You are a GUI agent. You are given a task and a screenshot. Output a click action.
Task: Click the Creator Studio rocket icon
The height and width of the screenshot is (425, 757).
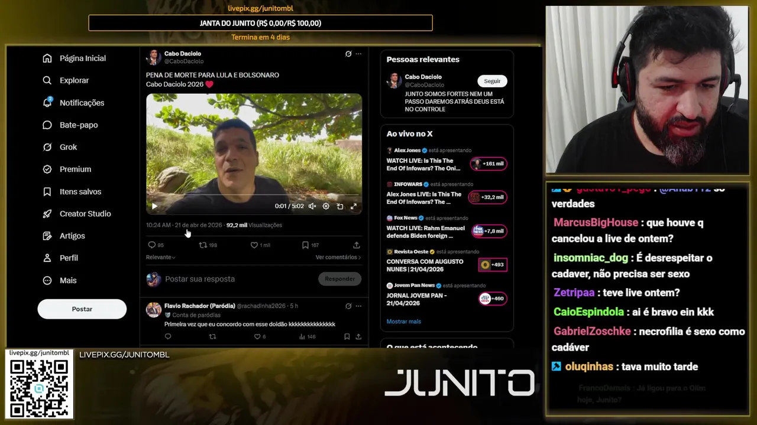point(47,214)
